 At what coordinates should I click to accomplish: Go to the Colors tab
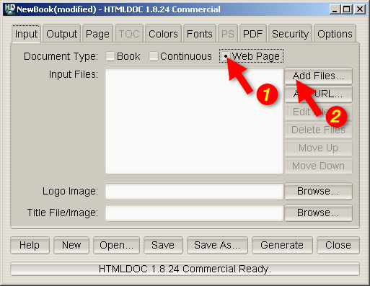coord(163,34)
